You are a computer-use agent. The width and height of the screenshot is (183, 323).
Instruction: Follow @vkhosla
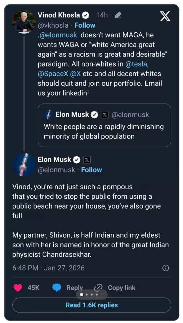tap(85, 25)
